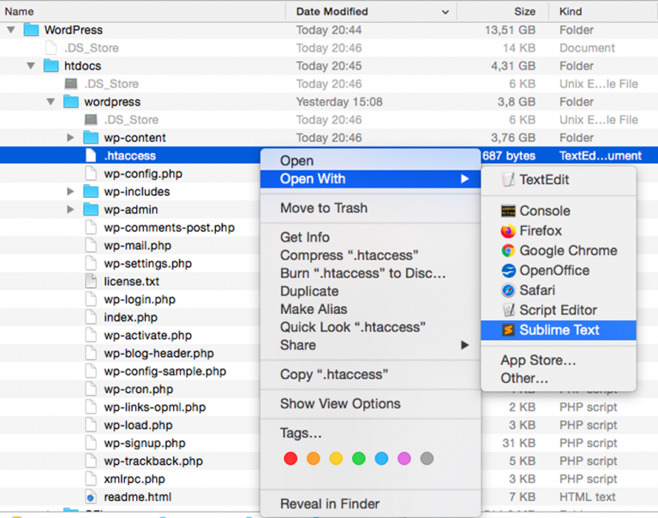This screenshot has width=658, height=518.
Task: Expand the wp-content folder
Action: click(70, 138)
